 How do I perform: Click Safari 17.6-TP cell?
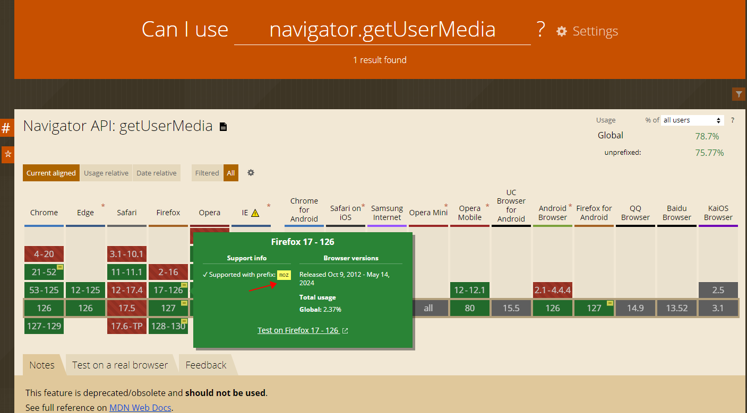click(x=127, y=326)
